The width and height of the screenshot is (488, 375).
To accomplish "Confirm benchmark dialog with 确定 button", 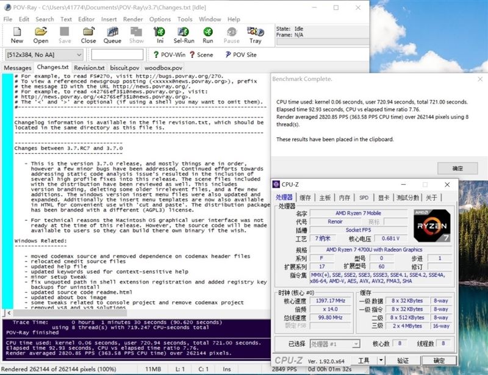I will [457, 168].
